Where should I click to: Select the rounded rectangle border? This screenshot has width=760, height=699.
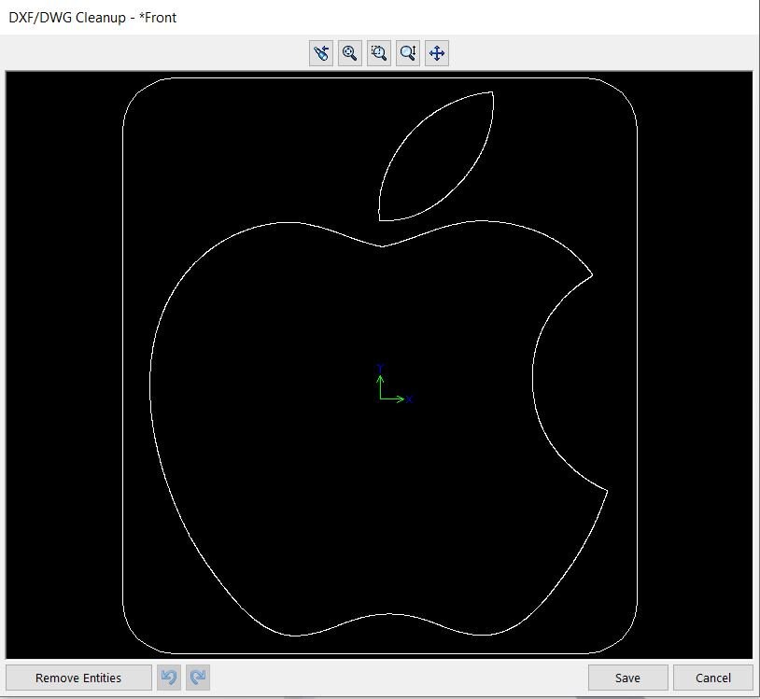pyautogui.click(x=122, y=373)
